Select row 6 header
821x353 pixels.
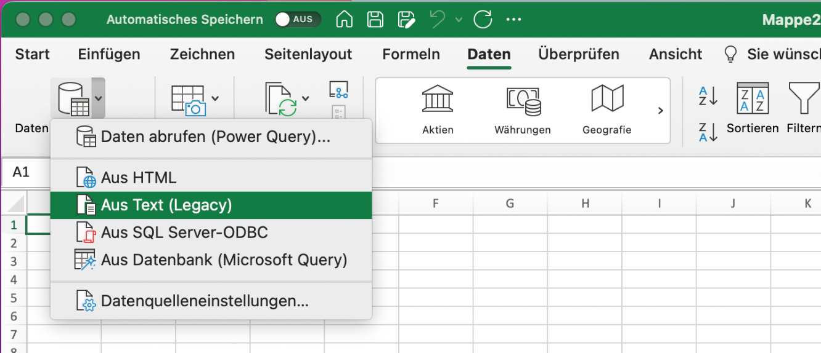14,317
